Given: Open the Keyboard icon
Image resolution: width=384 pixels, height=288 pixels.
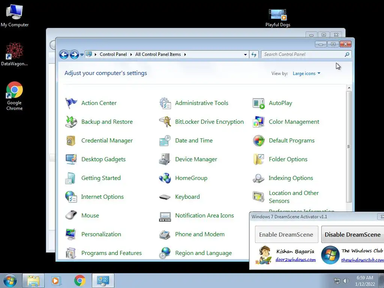Looking at the screenshot, I should pyautogui.click(x=165, y=196).
